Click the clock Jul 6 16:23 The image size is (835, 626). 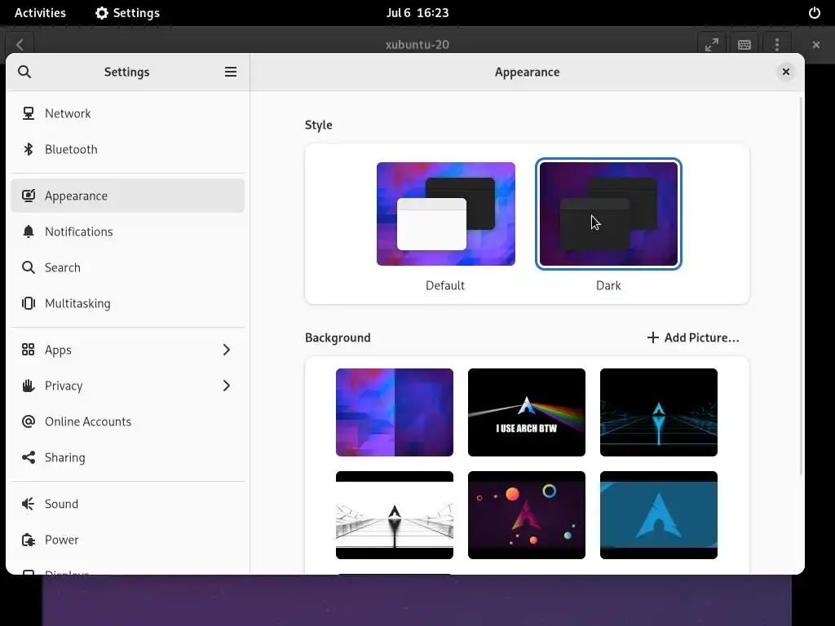pos(417,13)
